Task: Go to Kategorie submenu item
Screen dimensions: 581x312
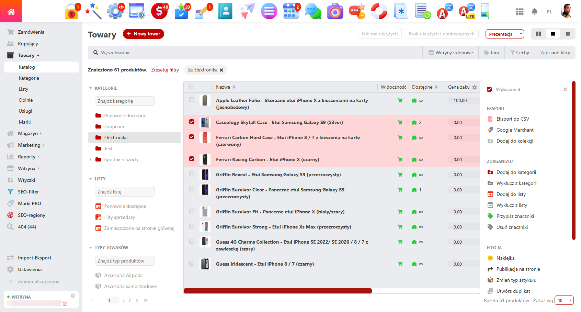Action: coord(29,78)
